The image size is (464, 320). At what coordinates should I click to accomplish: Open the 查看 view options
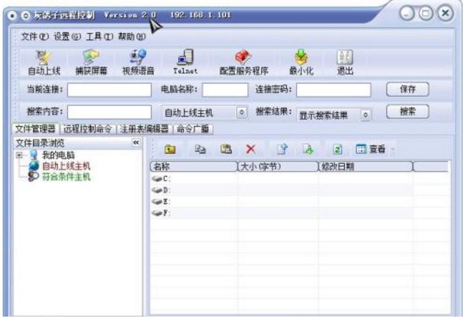pos(371,149)
